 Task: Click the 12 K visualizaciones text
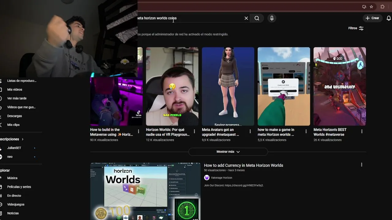click(x=160, y=140)
